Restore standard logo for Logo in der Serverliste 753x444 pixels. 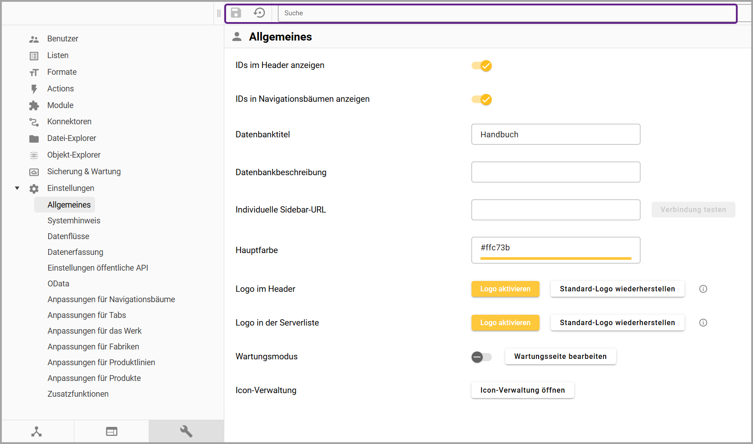coord(617,323)
